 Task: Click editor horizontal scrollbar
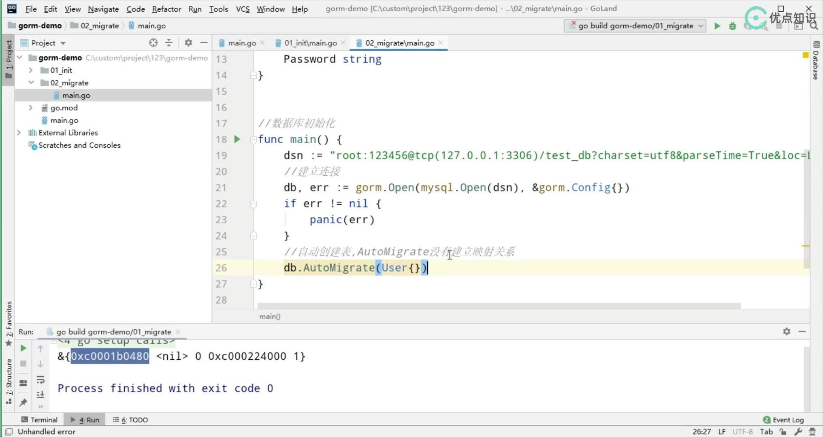tap(498, 305)
